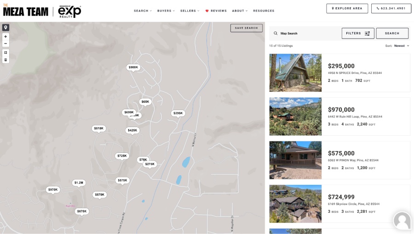Image resolution: width=414 pixels, height=234 pixels.
Task: Open the Filters panel
Action: coord(357,33)
